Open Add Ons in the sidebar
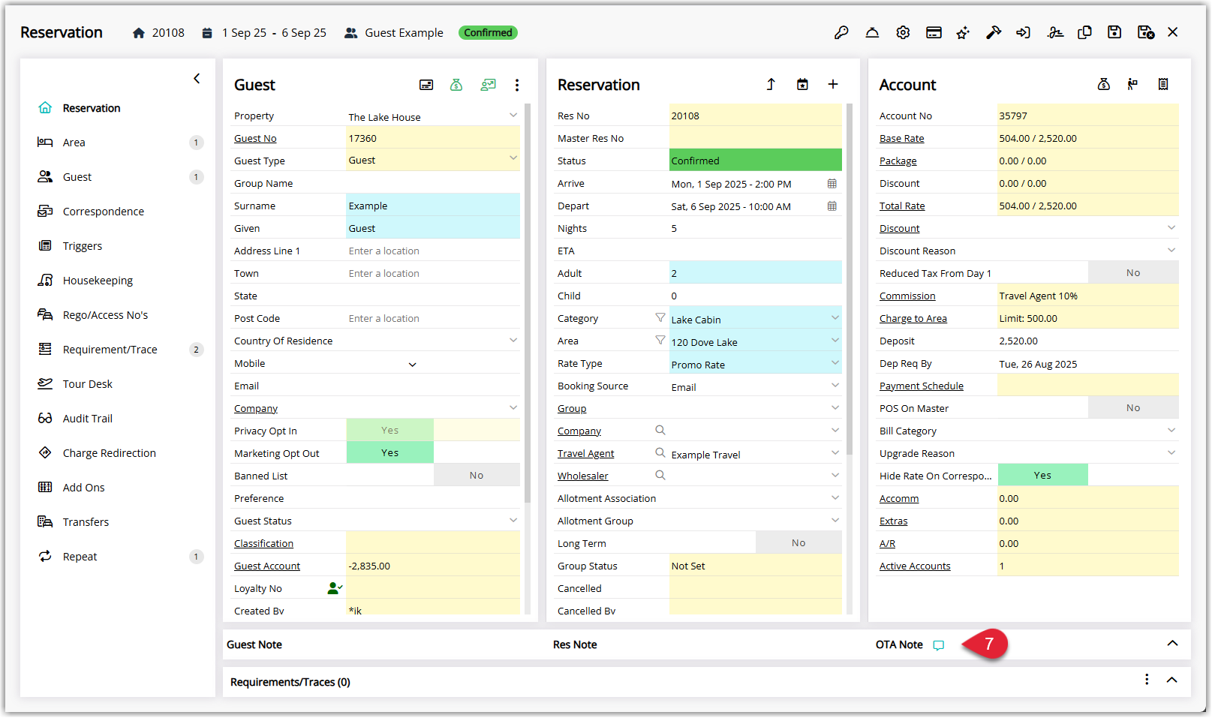 point(84,488)
